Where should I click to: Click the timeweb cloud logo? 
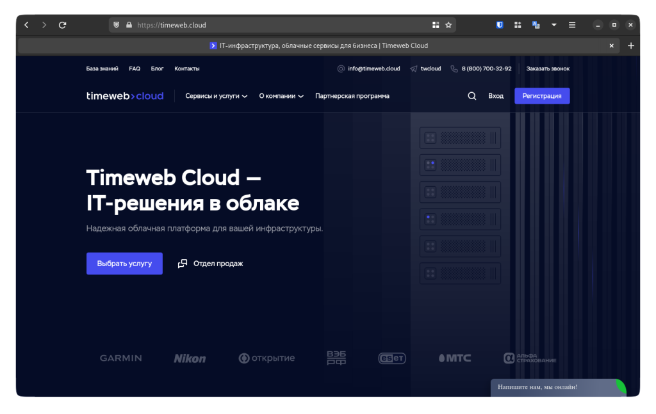[125, 96]
